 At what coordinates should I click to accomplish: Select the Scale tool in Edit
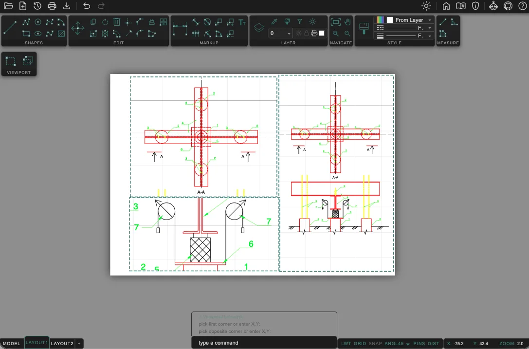(93, 34)
